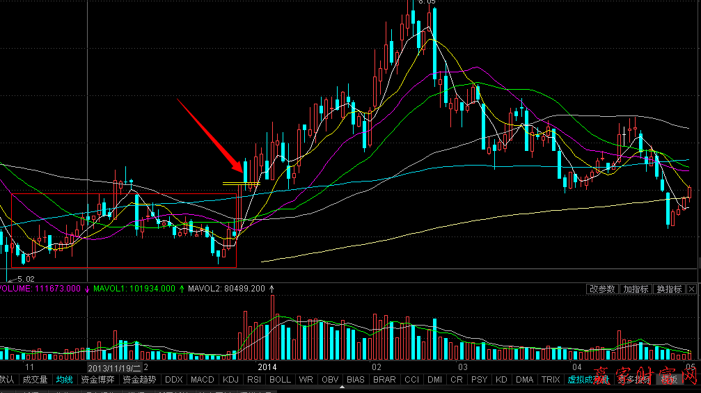Click the down arrow after VOLUME value
Screen dimensions: 701x393
(86, 288)
